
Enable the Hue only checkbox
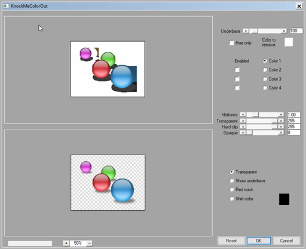tap(231, 43)
